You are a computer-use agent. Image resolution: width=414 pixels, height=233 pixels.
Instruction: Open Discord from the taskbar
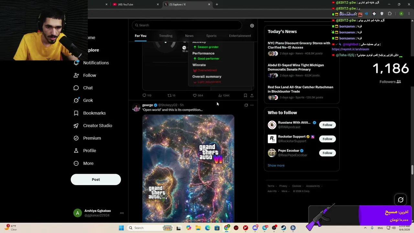click(x=255, y=228)
